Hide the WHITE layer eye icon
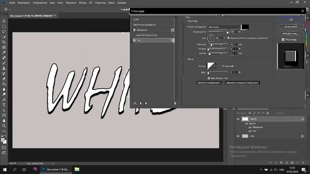This screenshot has width=310, height=174. 238,119
